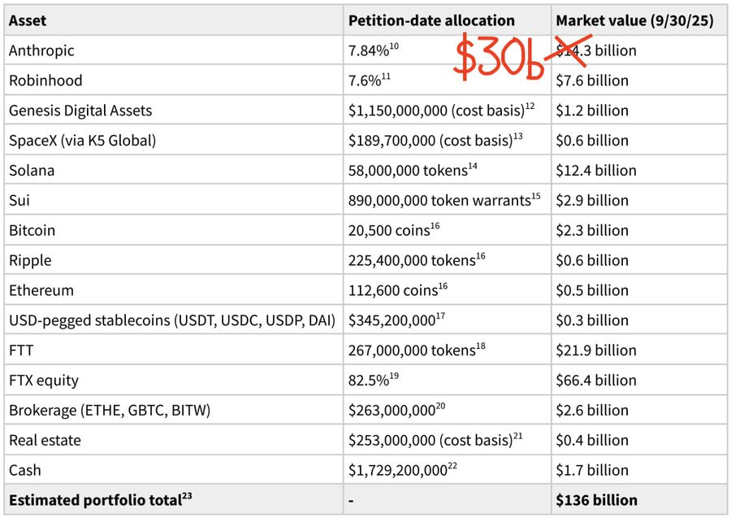Open footnote 23 on Estimated portfolio total
This screenshot has height=518, width=731.
click(x=186, y=495)
